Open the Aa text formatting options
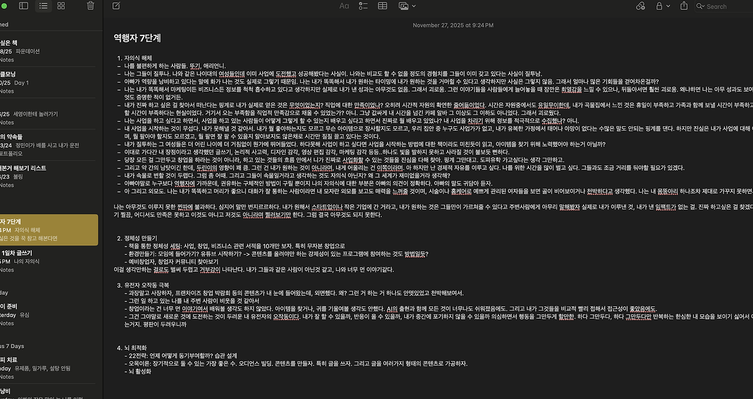The height and width of the screenshot is (399, 753). pos(344,6)
